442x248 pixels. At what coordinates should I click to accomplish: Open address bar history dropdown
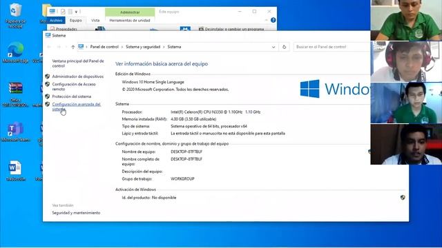point(273,47)
